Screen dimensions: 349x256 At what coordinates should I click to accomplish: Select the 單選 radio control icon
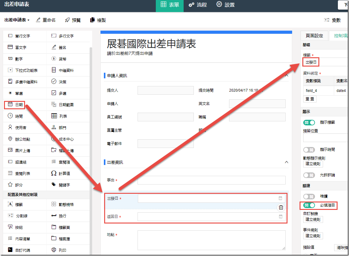tap(10, 93)
